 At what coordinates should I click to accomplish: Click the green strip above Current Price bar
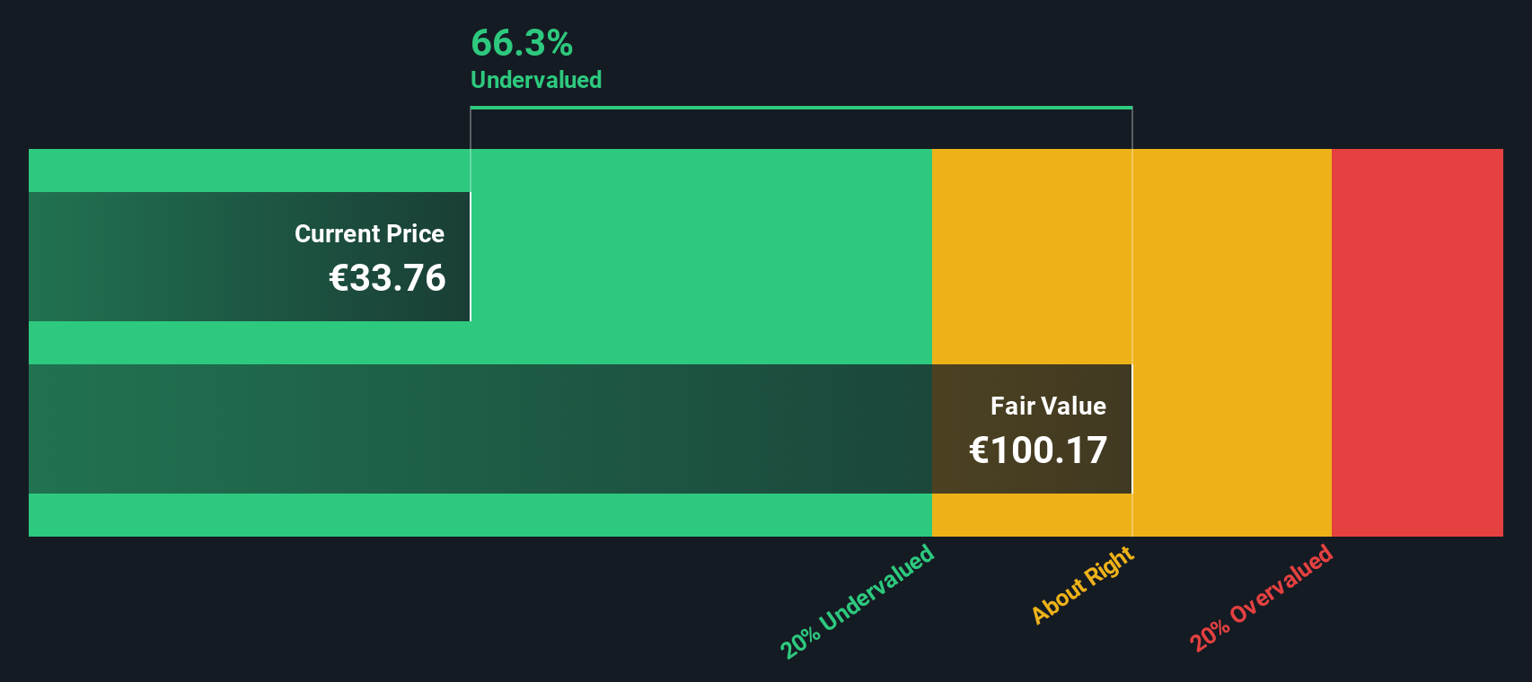click(x=250, y=170)
